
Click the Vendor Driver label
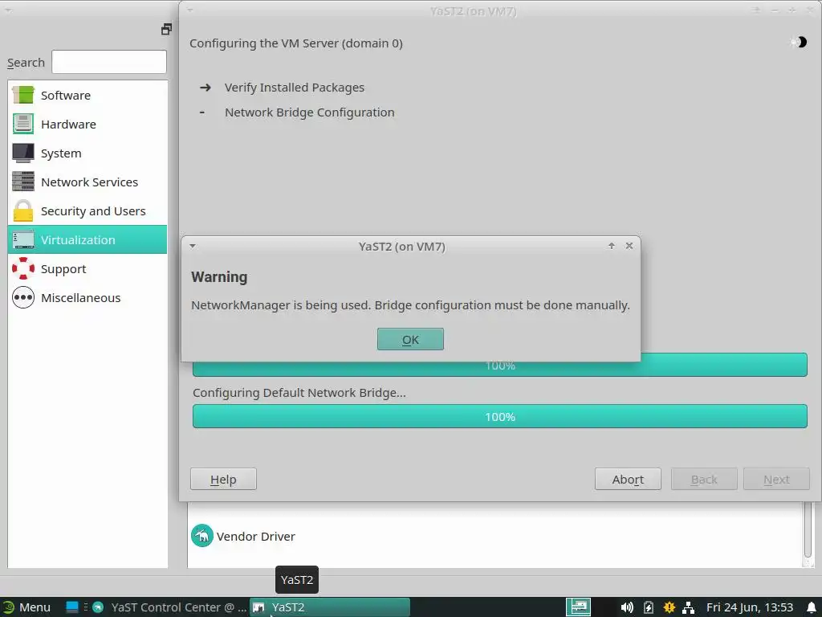(x=256, y=536)
